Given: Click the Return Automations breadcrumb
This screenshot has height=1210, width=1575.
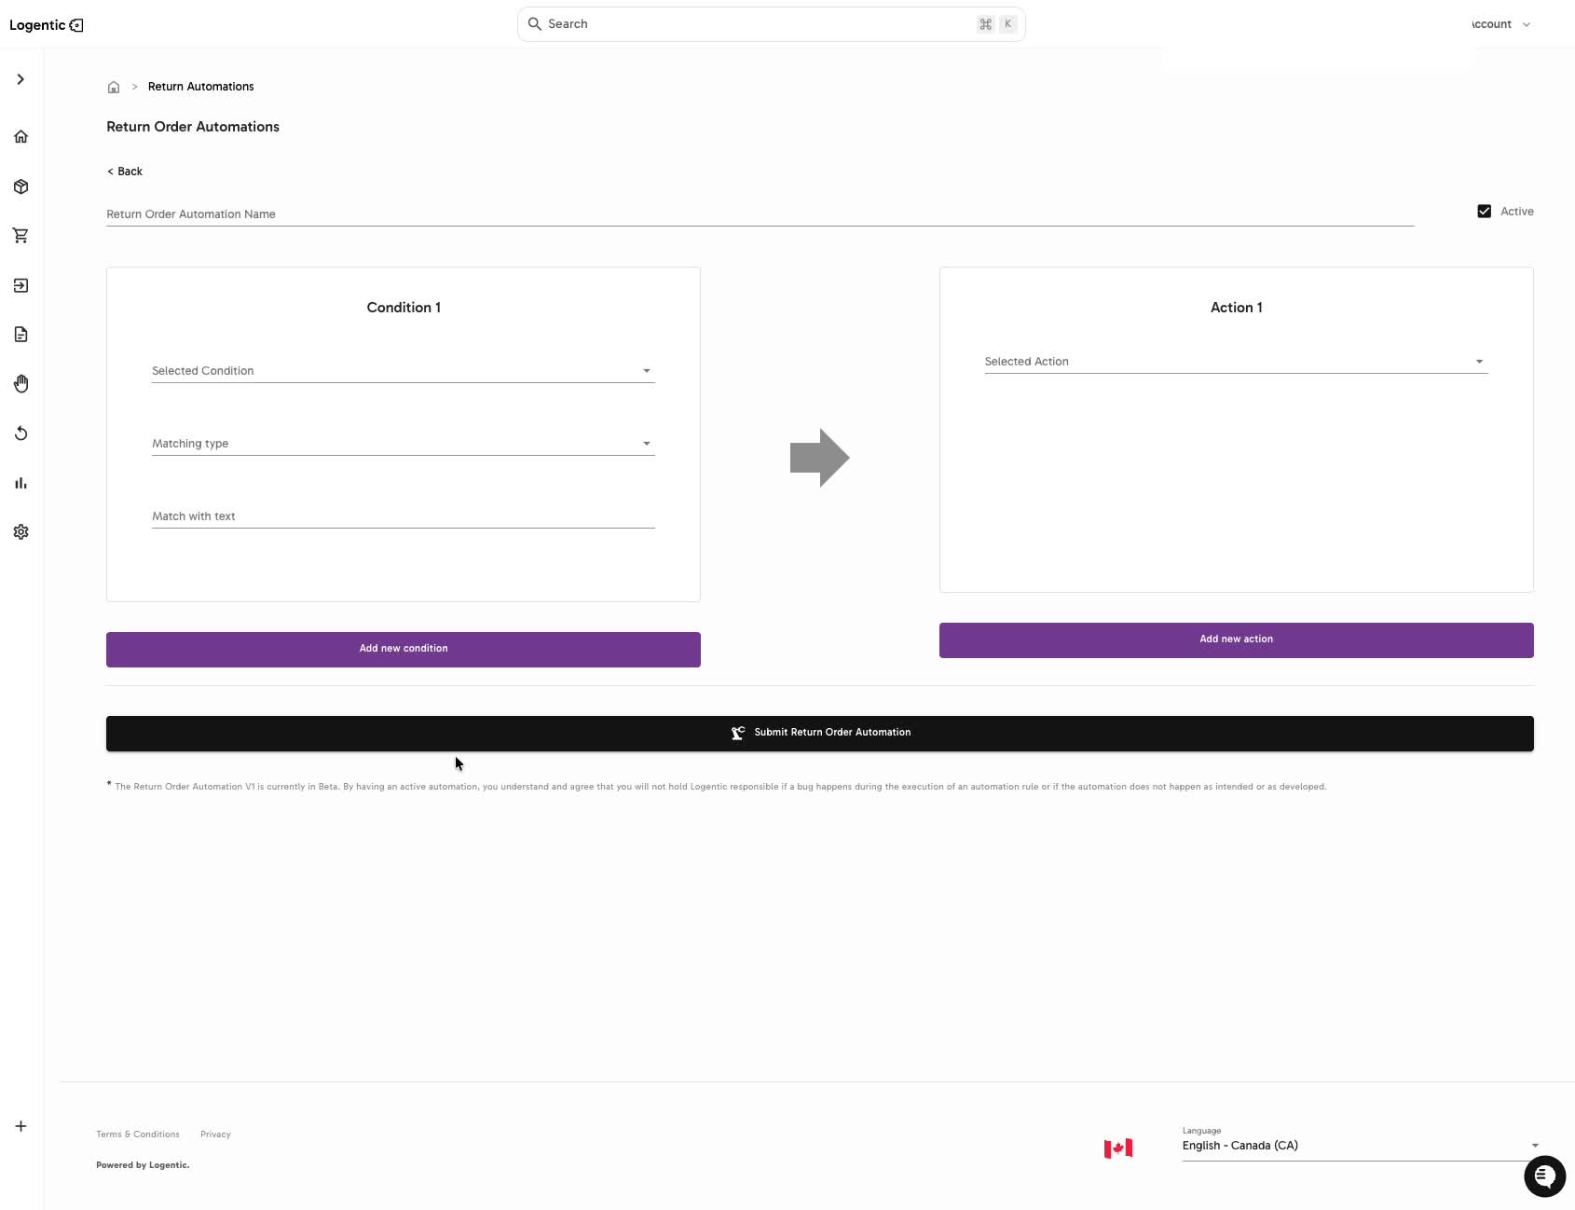Looking at the screenshot, I should [x=200, y=87].
